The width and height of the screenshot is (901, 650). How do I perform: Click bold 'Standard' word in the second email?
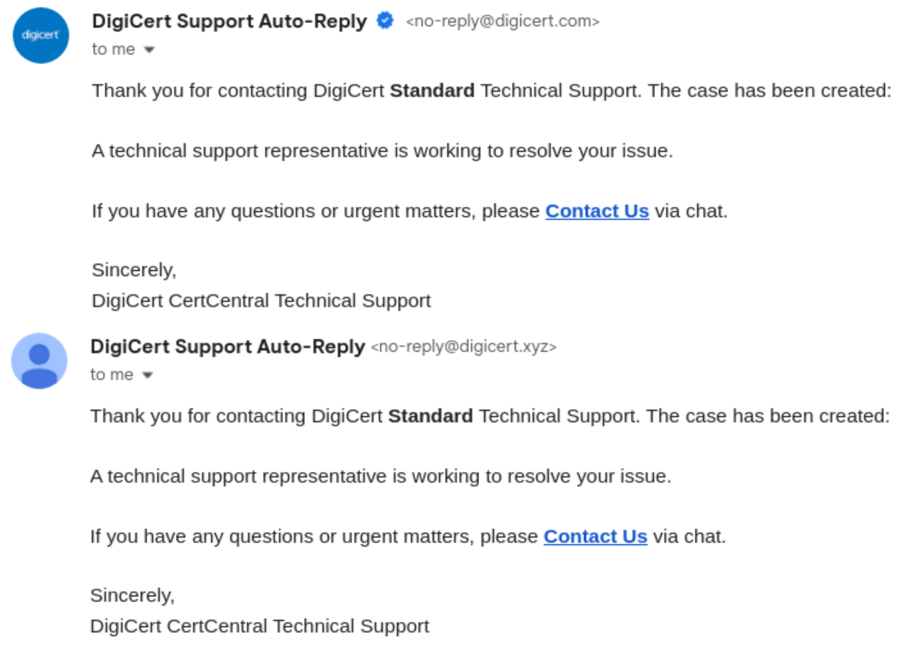pyautogui.click(x=430, y=416)
